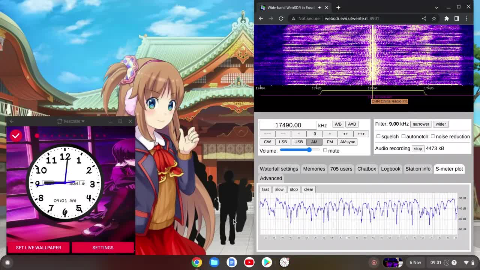Open the Chatbox tab
This screenshot has height=270, width=480.
coord(367,169)
